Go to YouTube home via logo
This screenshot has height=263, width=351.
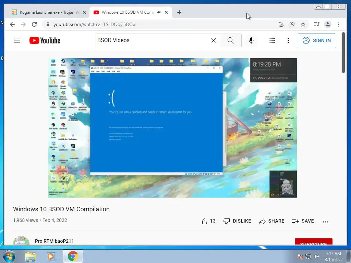pos(45,40)
